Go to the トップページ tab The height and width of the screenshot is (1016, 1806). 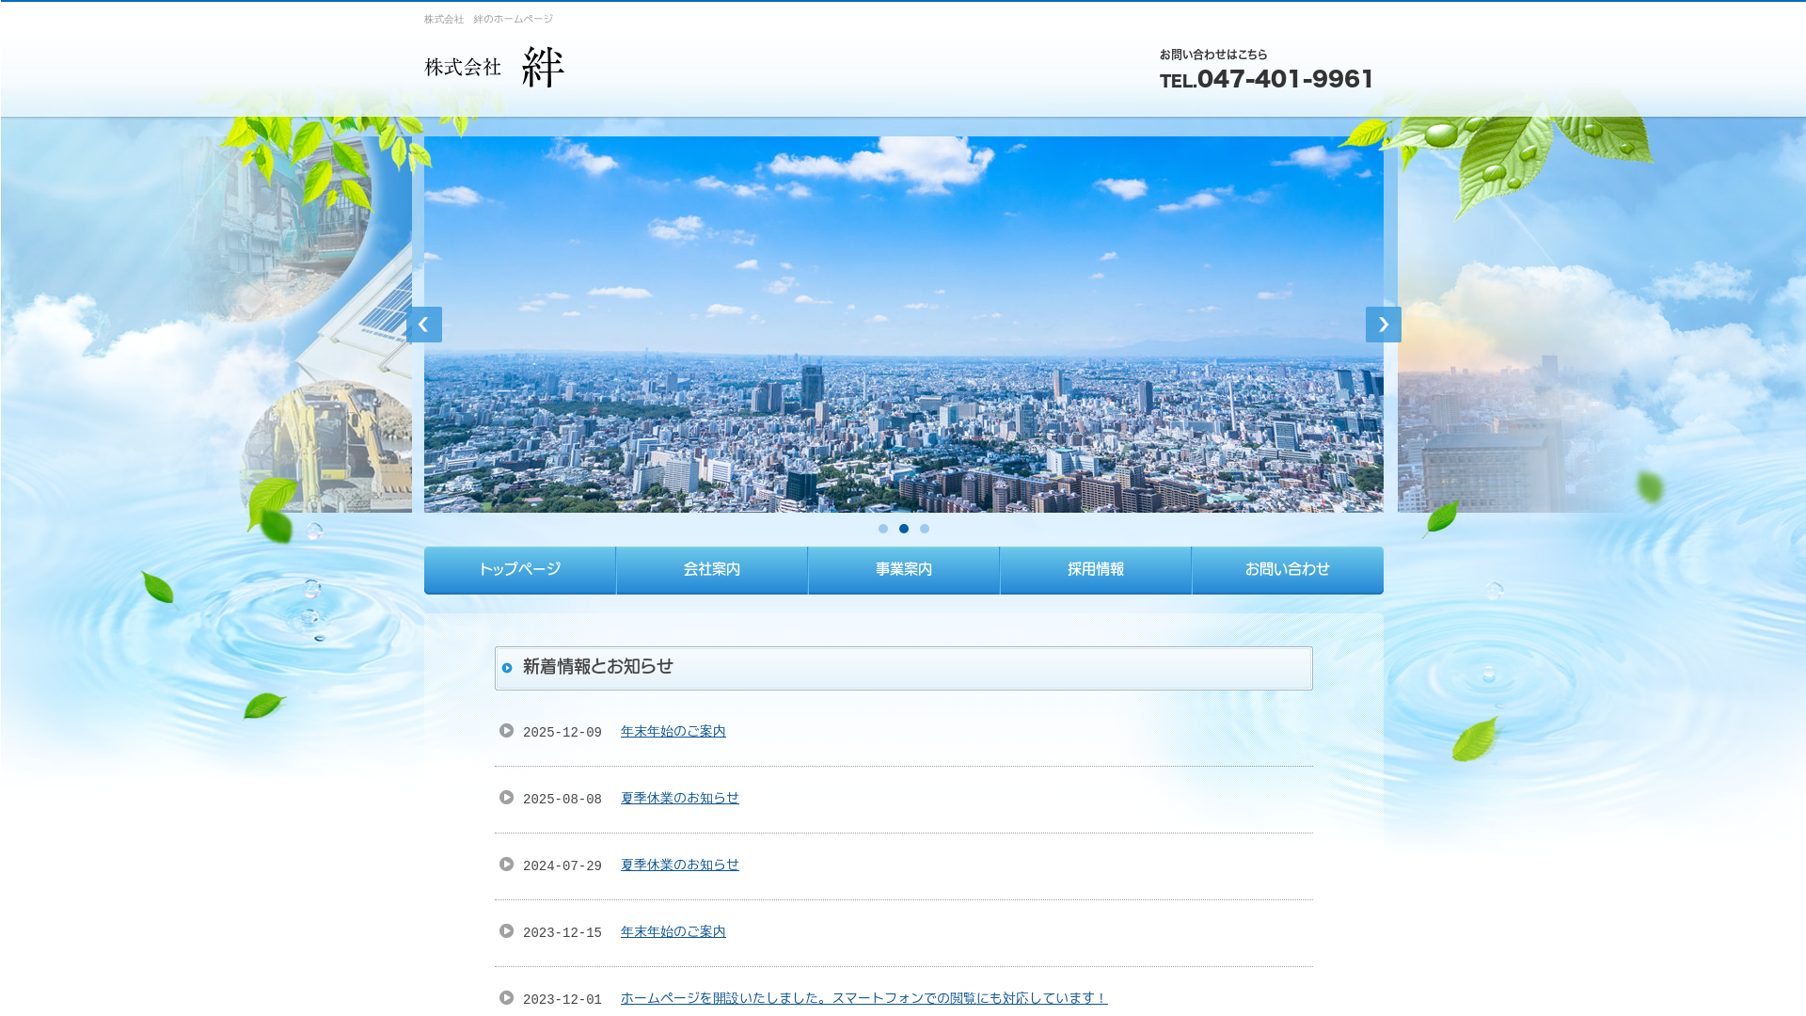point(519,569)
